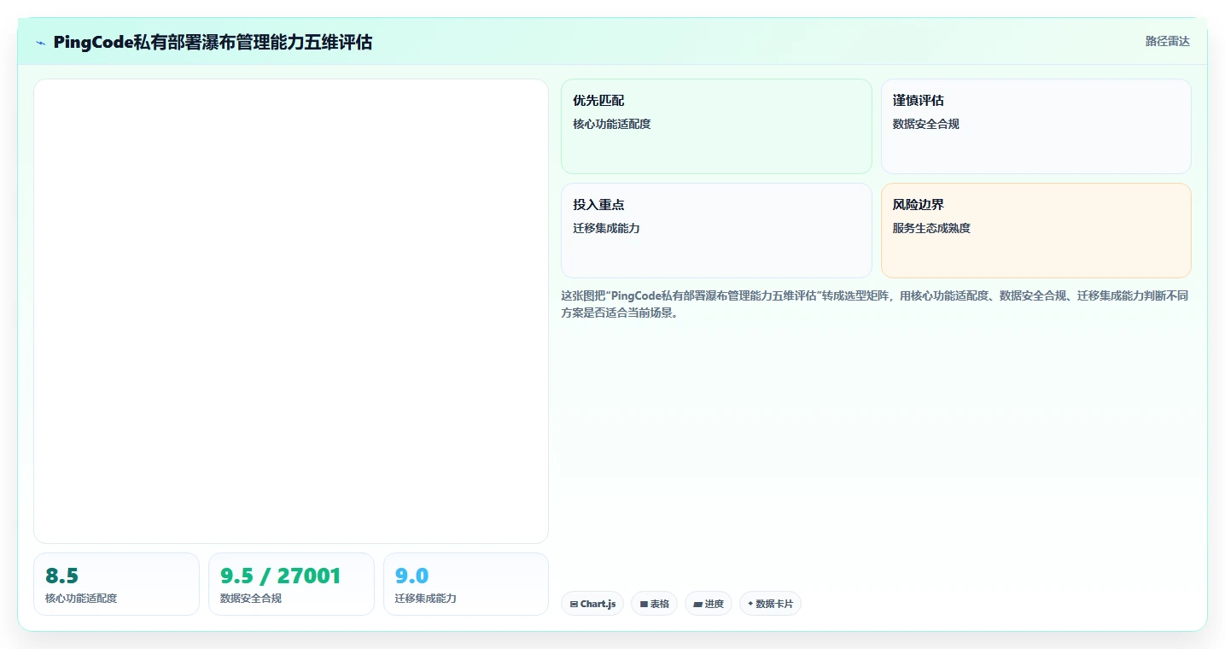Click the PingCode私有部署瀑布管理能力五维评估 title
The image size is (1225, 649).
click(x=213, y=42)
